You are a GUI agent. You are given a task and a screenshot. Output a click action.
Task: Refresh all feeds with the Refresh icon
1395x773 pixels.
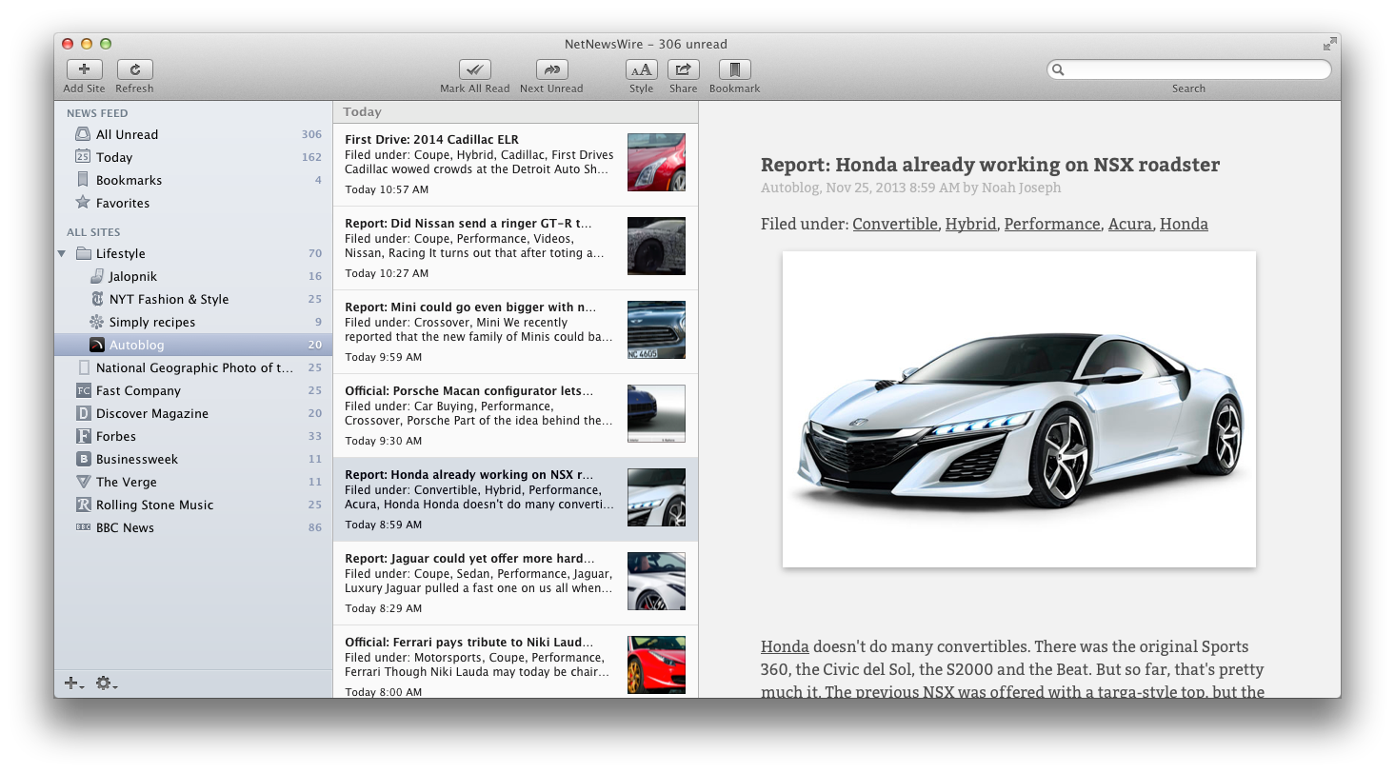pos(134,69)
